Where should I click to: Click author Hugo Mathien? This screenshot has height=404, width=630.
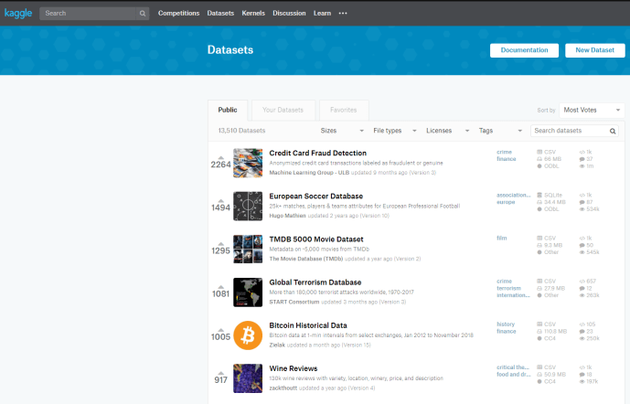[x=287, y=216]
